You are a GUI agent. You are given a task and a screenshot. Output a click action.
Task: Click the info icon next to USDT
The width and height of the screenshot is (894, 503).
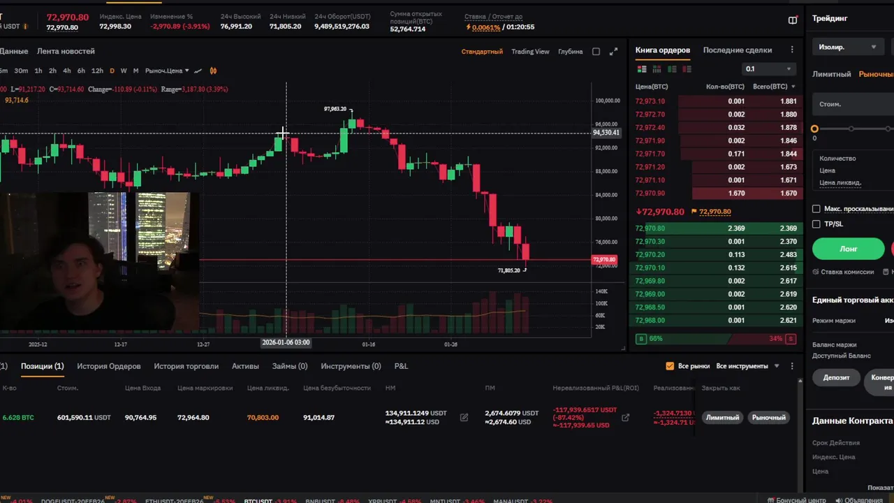(25, 27)
